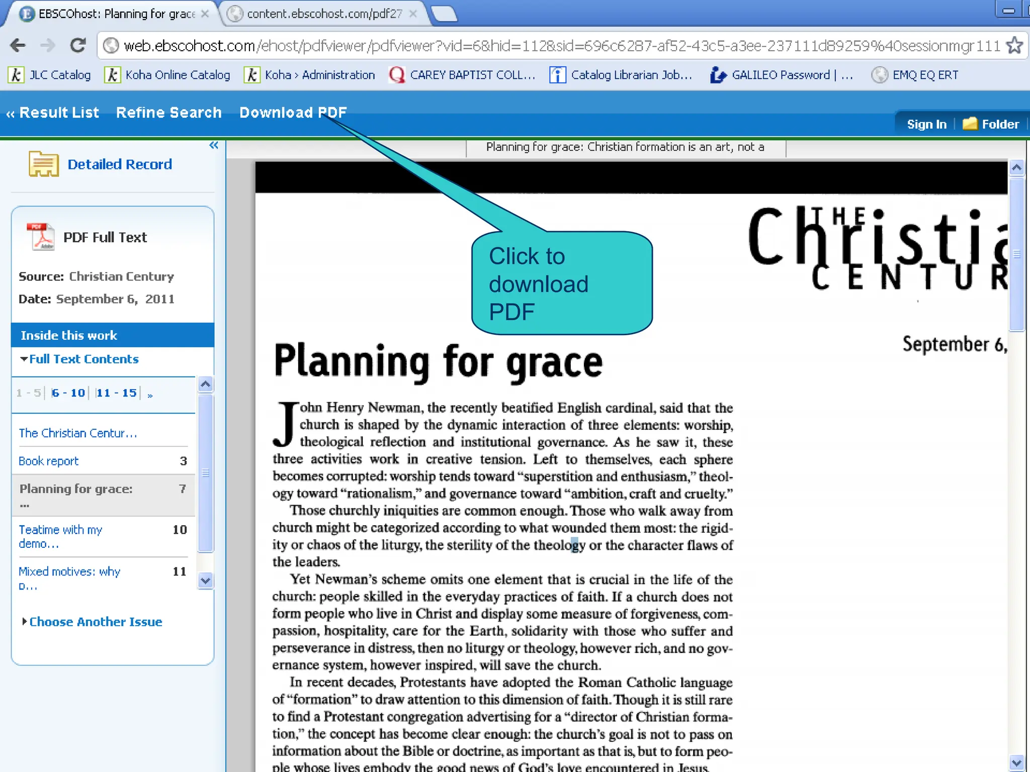The height and width of the screenshot is (772, 1030).
Task: Click the PDF viewer scrollbar thumb
Action: click(1016, 254)
